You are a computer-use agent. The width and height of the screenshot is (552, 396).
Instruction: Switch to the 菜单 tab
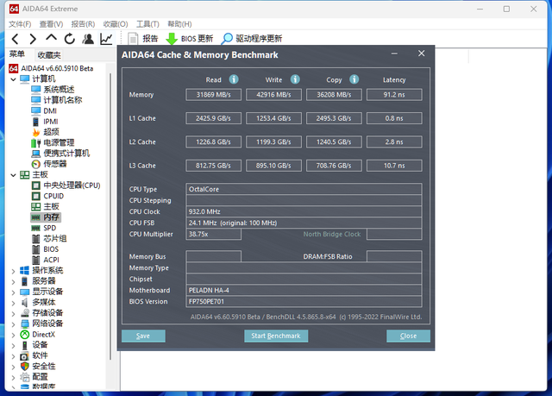[x=17, y=54]
